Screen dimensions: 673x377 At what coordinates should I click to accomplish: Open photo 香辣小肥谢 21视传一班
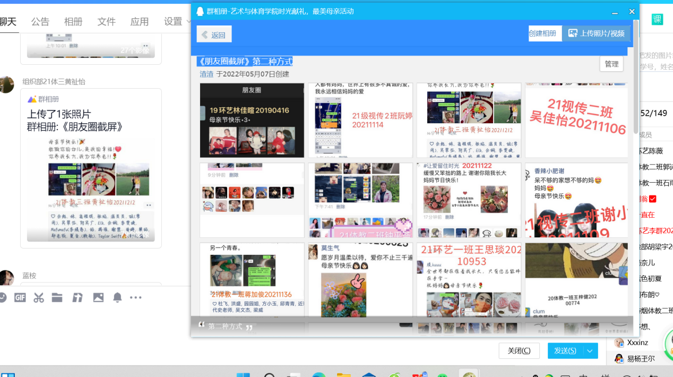(x=576, y=200)
